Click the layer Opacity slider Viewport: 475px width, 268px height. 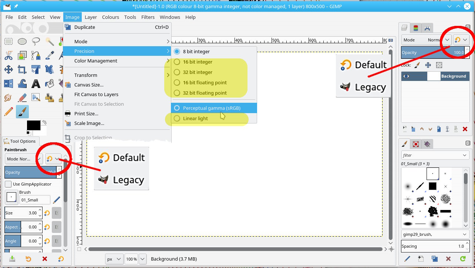pyautogui.click(x=433, y=52)
